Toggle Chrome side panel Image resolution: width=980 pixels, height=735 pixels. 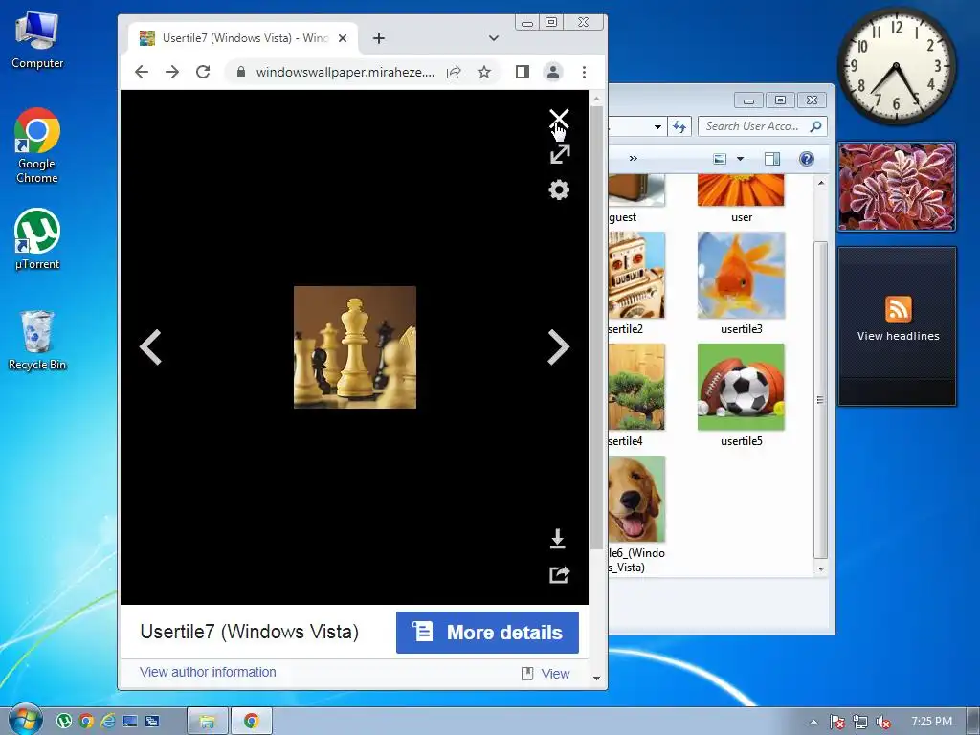point(523,72)
